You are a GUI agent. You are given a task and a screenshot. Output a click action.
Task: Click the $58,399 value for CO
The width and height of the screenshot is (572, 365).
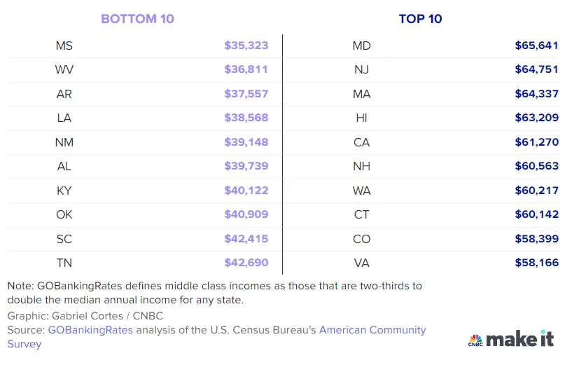pos(536,239)
